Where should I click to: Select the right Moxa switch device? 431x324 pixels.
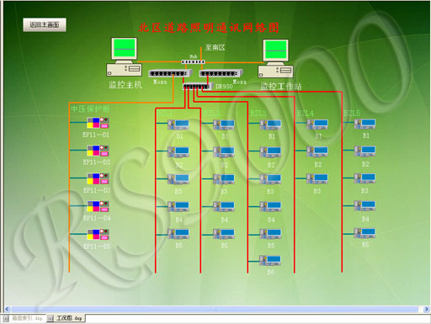point(221,73)
